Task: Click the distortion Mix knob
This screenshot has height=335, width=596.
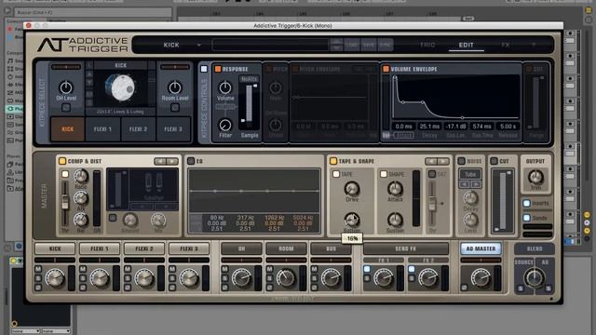Action: click(x=158, y=220)
